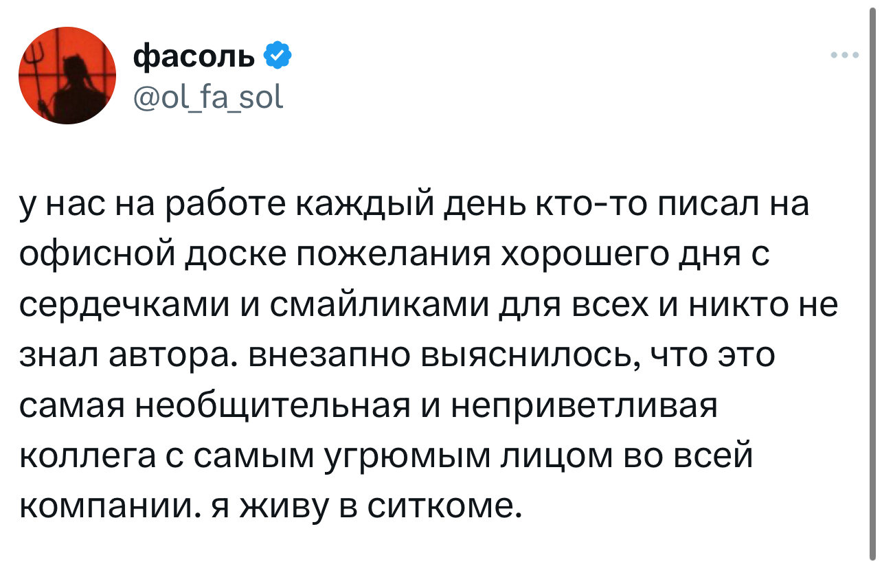Open the фасоль profile avatar picture
Image resolution: width=882 pixels, height=564 pixels.
(67, 76)
